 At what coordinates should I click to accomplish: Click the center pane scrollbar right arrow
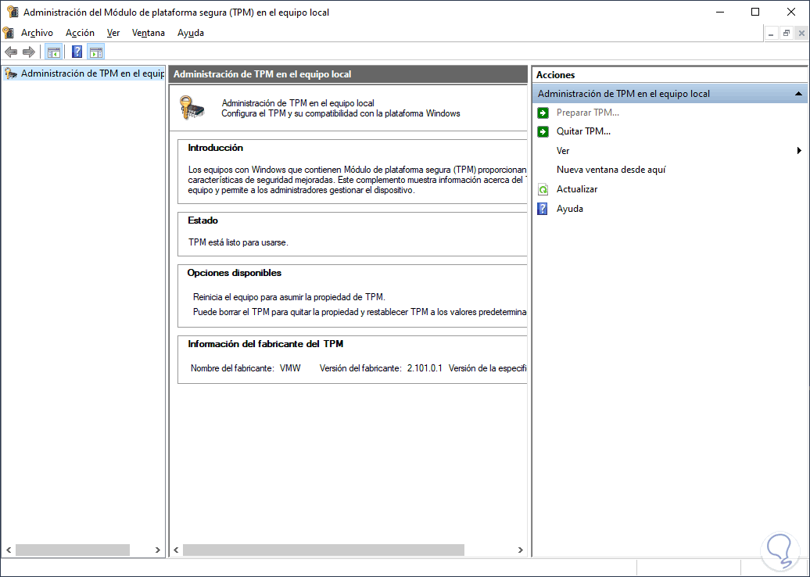pyautogui.click(x=520, y=550)
